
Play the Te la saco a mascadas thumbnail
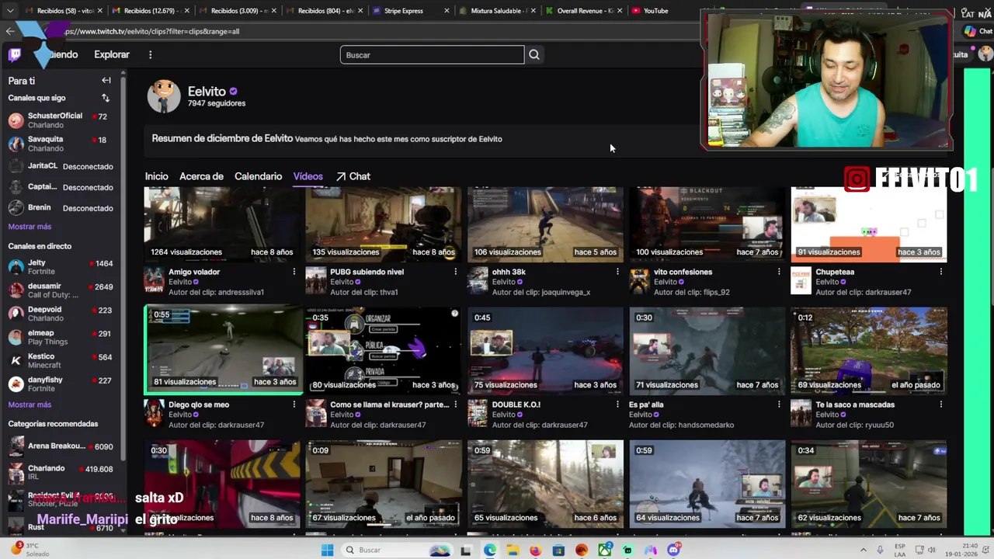(x=868, y=349)
